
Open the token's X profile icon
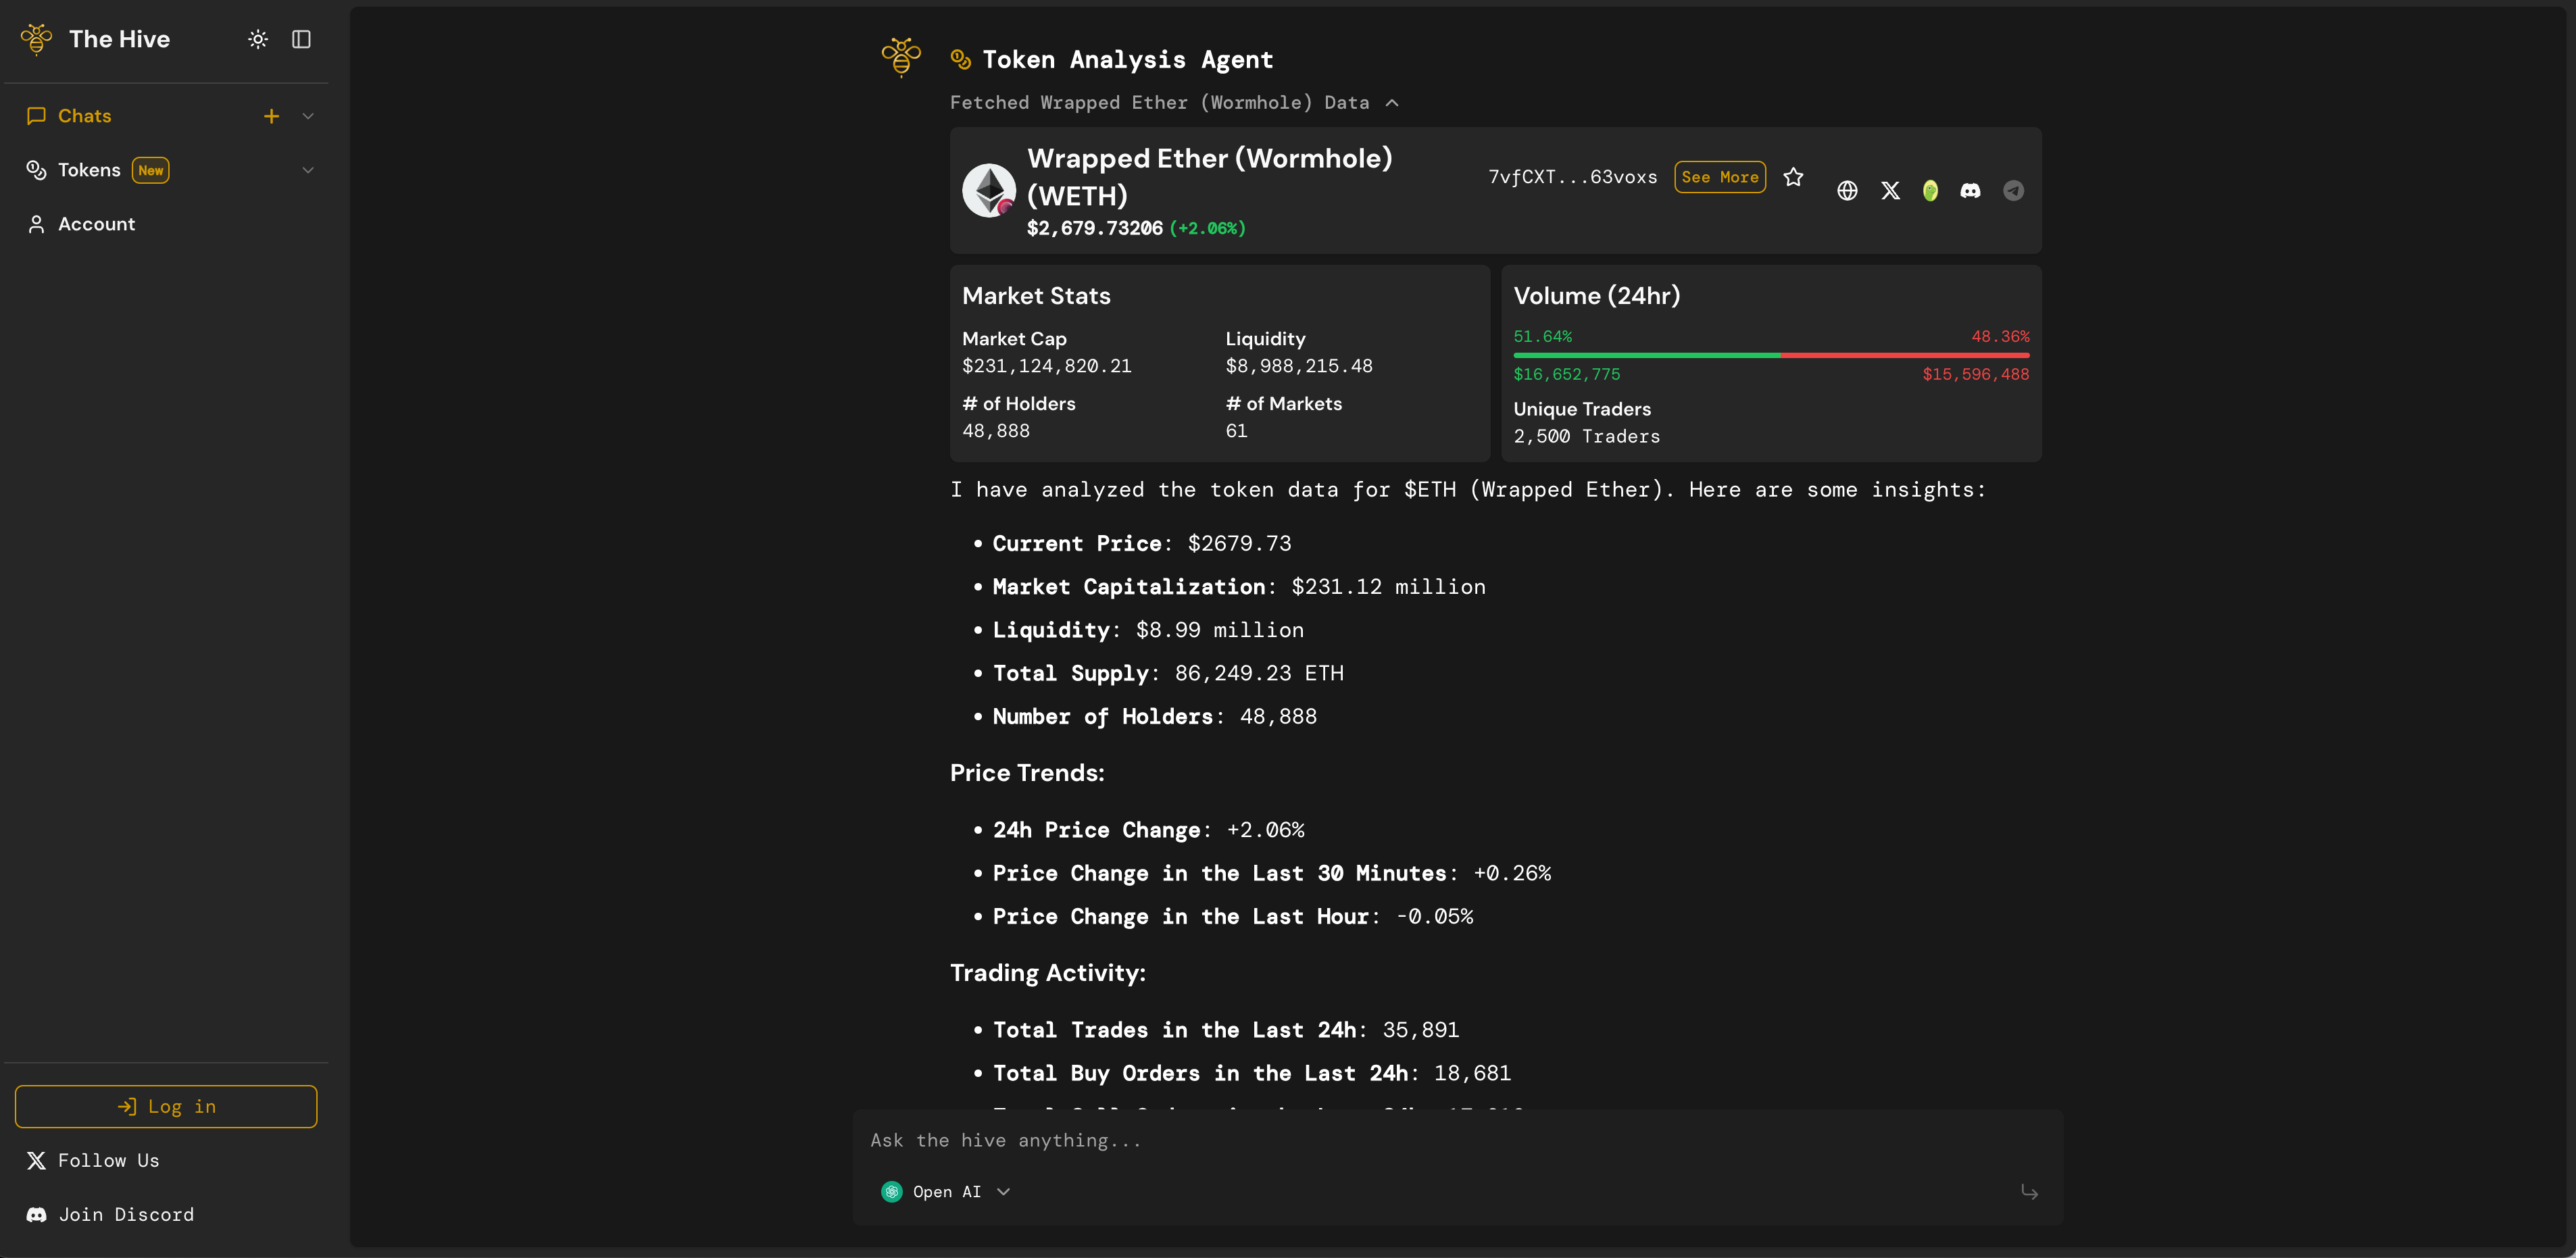1890,191
